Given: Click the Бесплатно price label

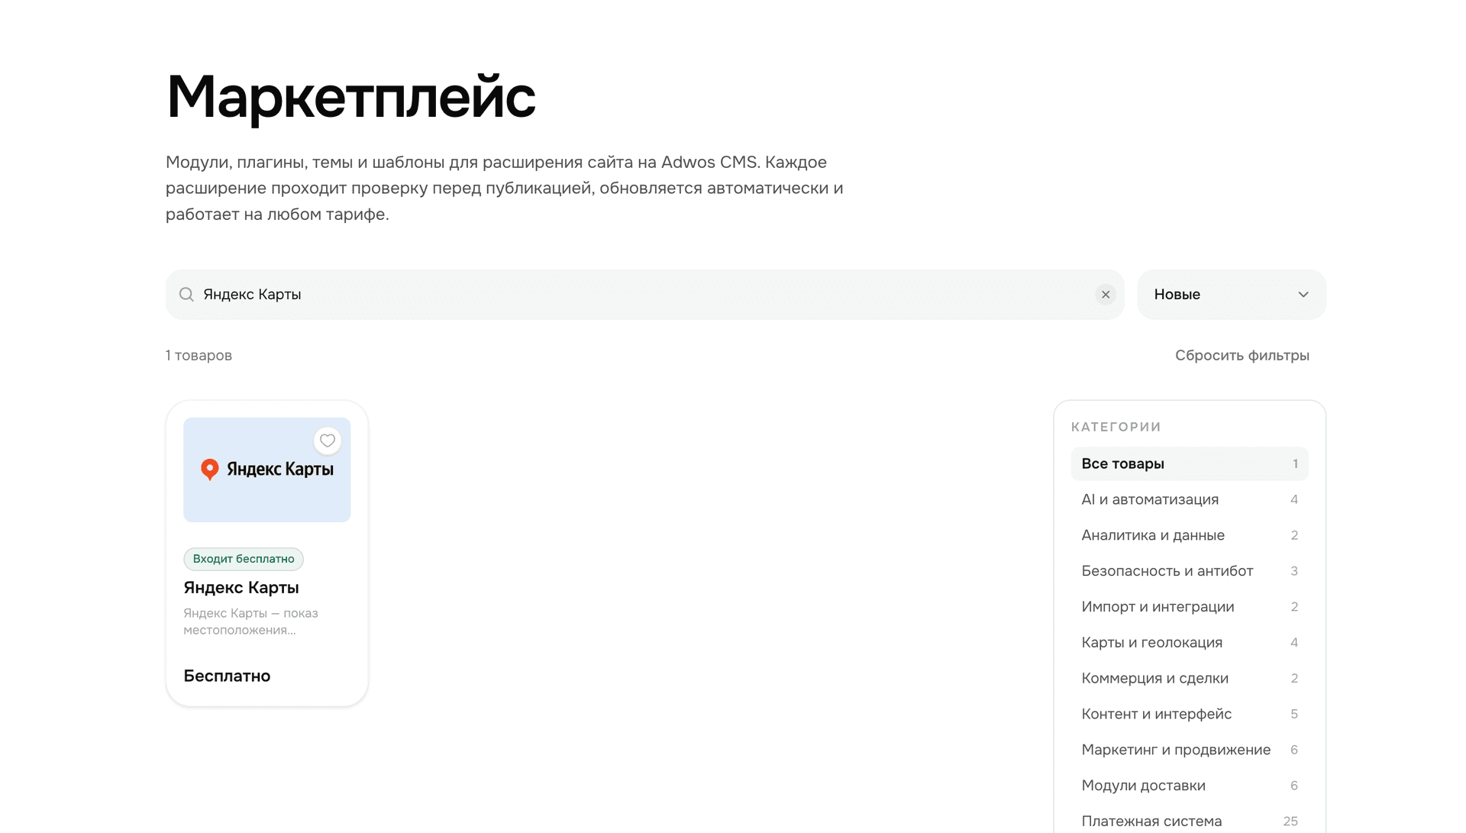Looking at the screenshot, I should pyautogui.click(x=227, y=676).
